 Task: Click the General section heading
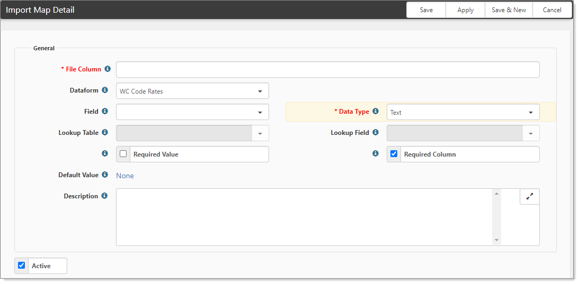point(44,48)
